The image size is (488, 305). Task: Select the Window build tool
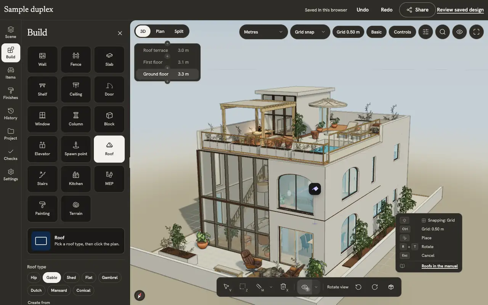tap(42, 119)
